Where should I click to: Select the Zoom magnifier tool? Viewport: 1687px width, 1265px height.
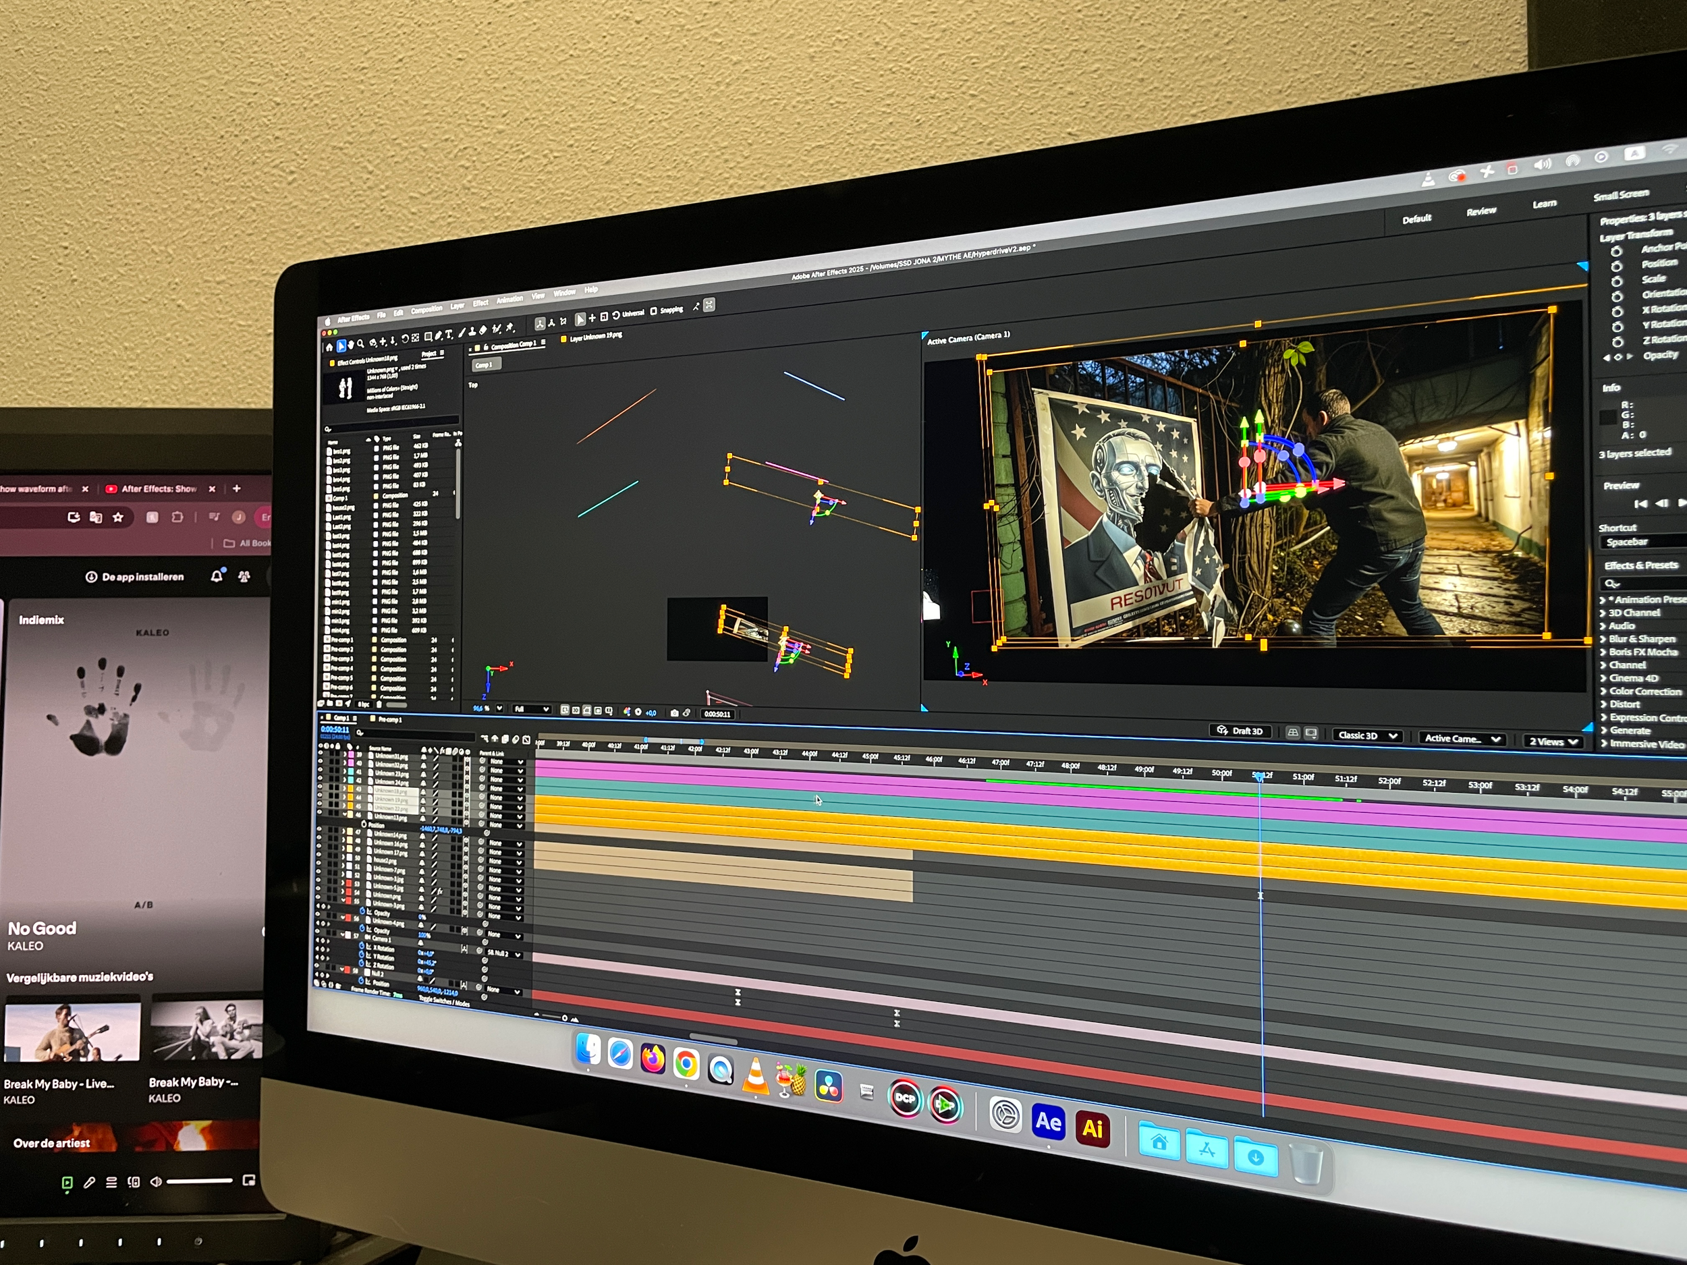pos(361,344)
